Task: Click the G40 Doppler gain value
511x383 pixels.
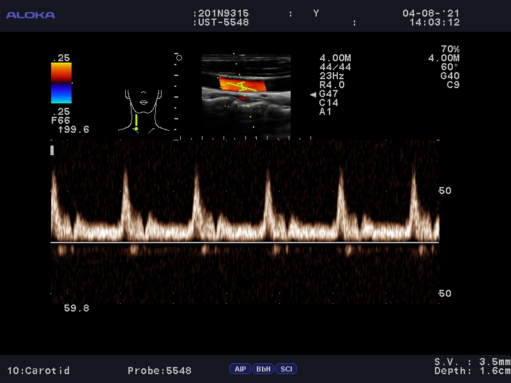Action: (x=450, y=76)
